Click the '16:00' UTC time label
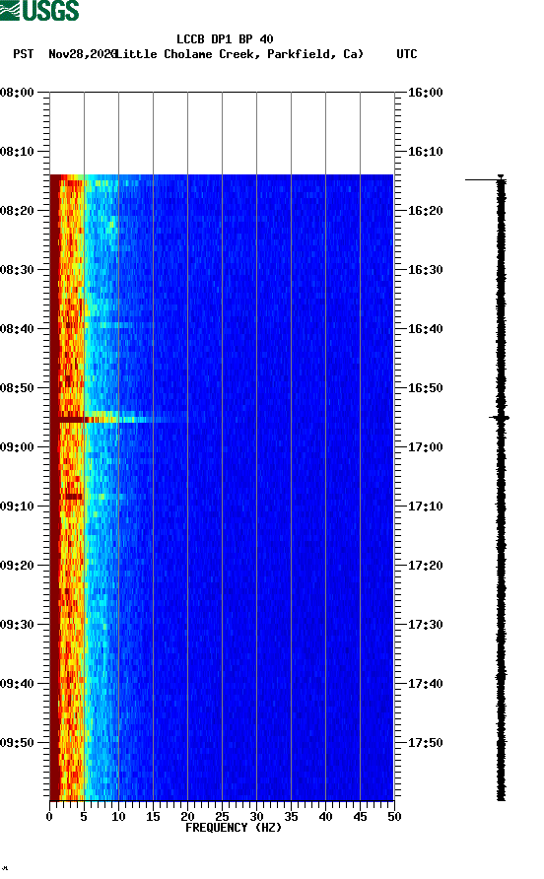This screenshot has height=879, width=544. (x=425, y=92)
